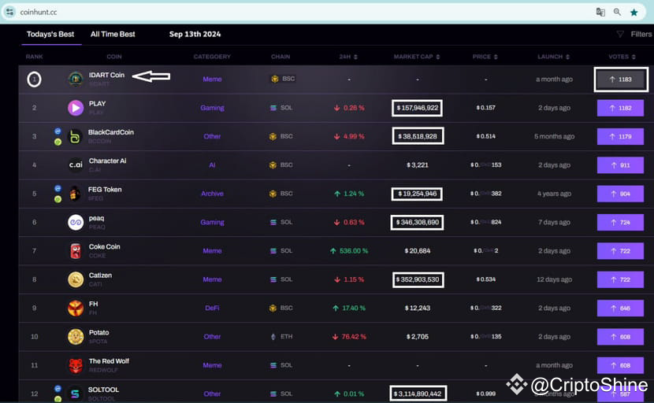Open the zoom magnifier icon in address bar
654x403 pixels.
click(x=617, y=12)
